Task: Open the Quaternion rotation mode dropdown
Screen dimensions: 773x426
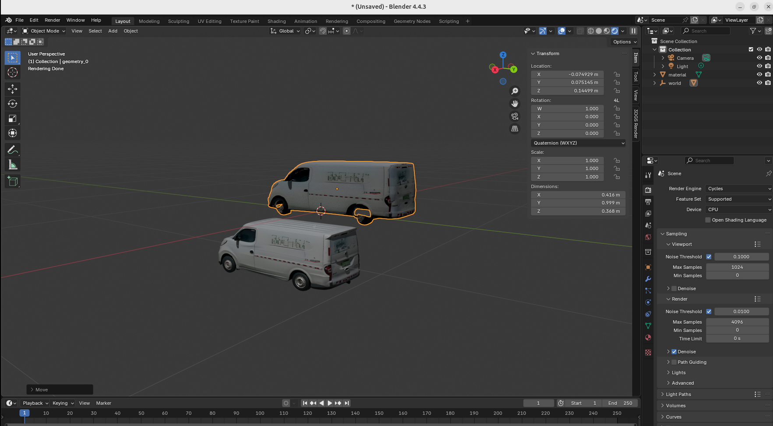Action: [578, 143]
